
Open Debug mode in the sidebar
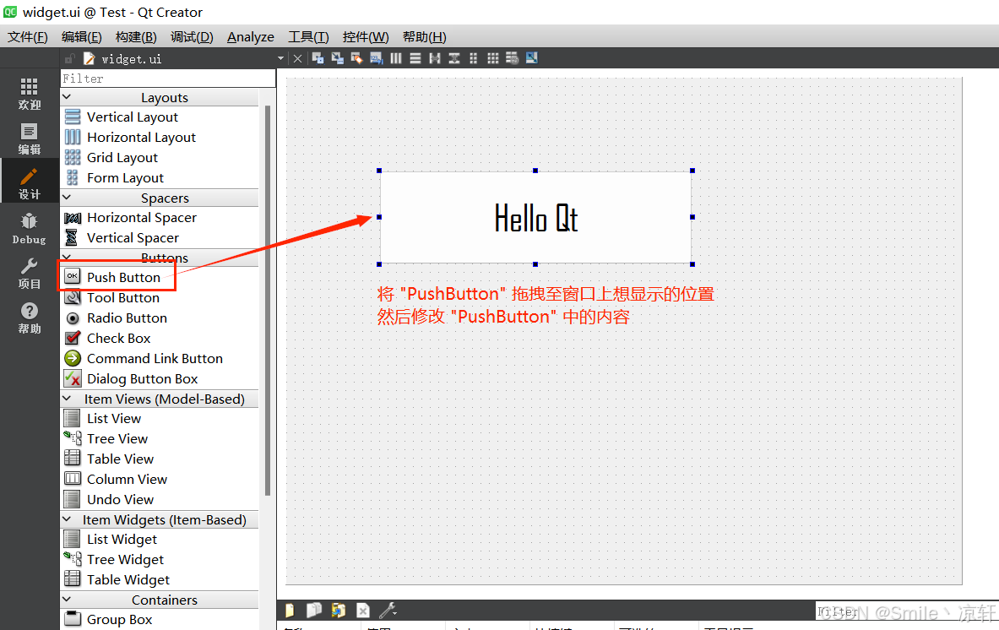(30, 229)
